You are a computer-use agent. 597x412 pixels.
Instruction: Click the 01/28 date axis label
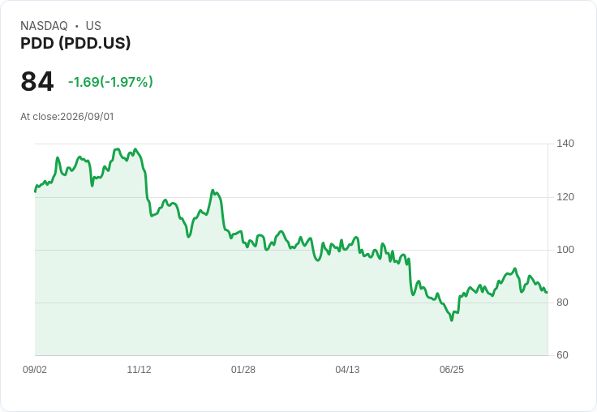pyautogui.click(x=243, y=369)
